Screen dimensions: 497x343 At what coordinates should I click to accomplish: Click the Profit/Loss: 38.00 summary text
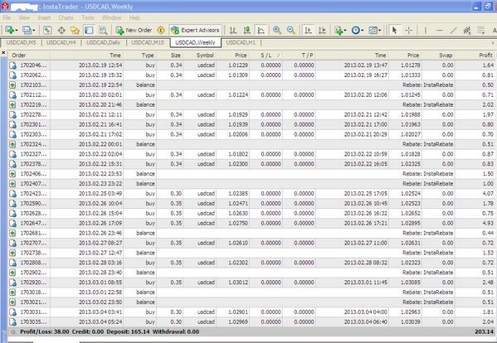(44, 332)
